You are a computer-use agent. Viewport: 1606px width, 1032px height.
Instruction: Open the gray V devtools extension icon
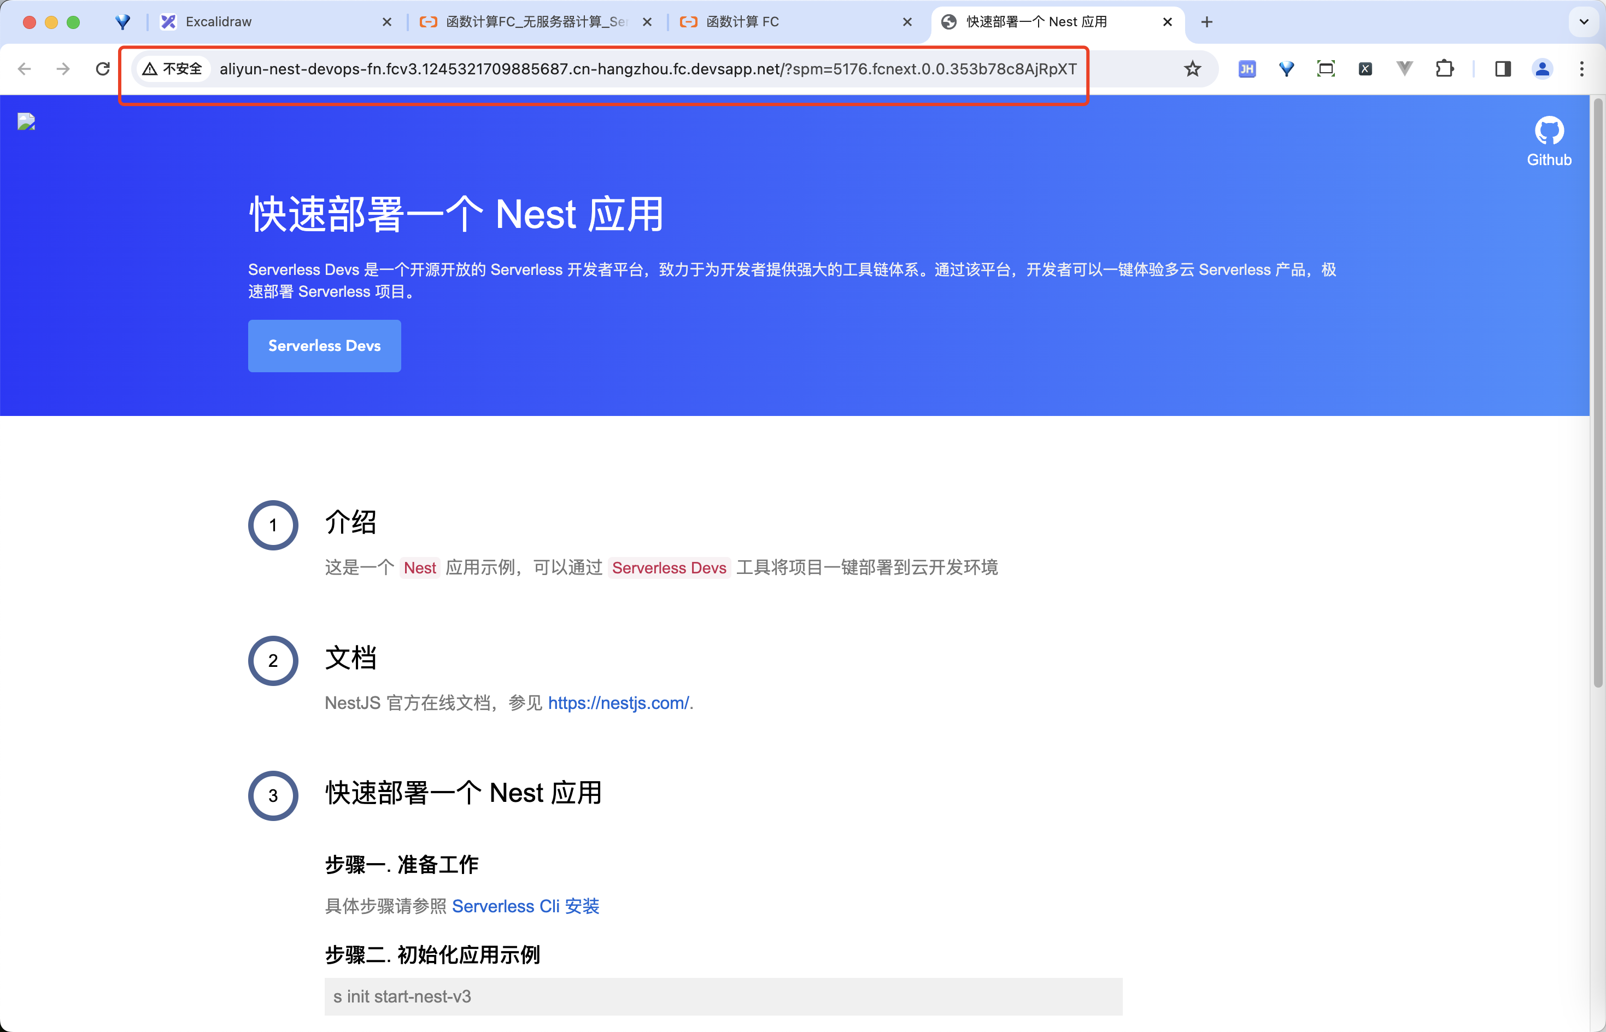click(1404, 69)
